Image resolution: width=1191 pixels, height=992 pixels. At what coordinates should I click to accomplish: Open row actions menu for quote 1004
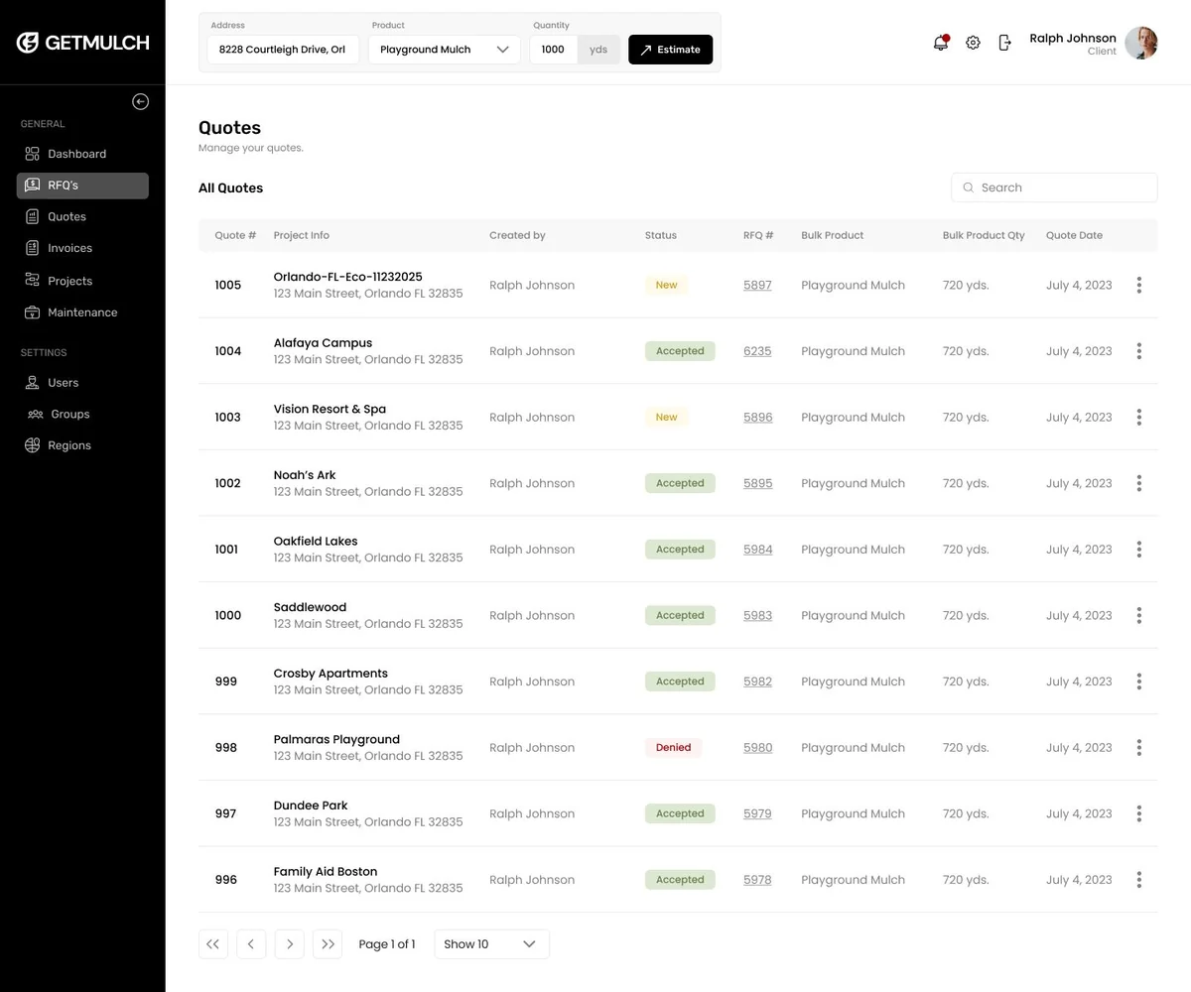1139,351
